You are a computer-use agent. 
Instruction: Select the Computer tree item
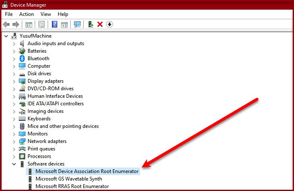(39, 66)
